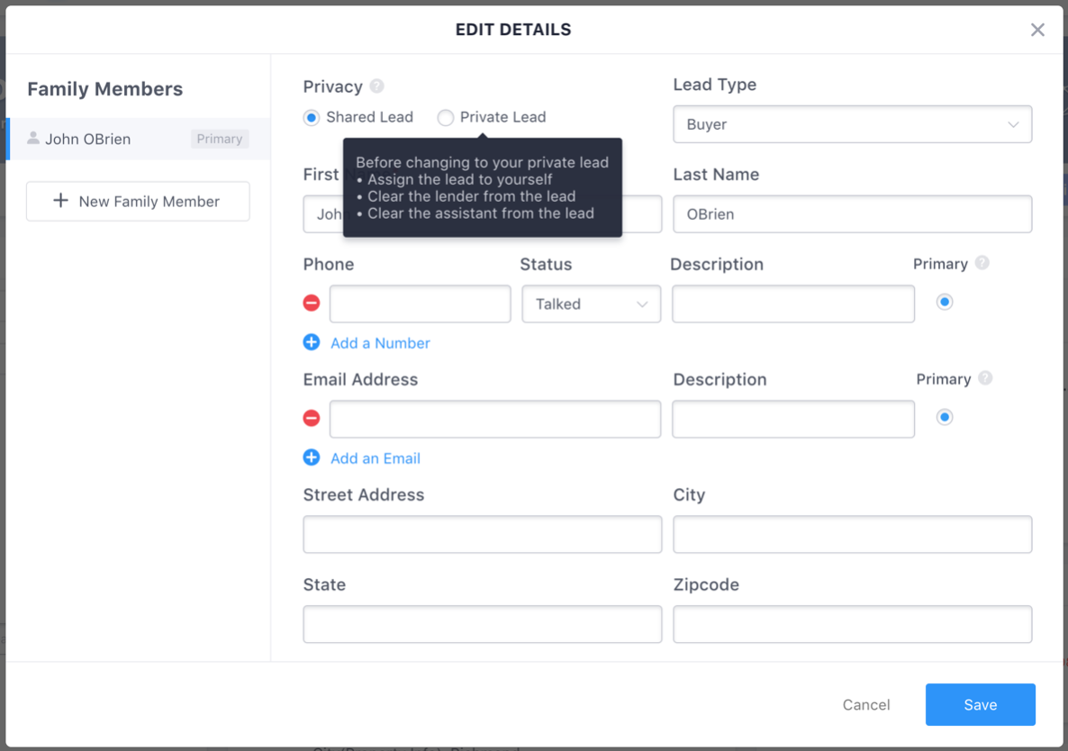The image size is (1068, 751).
Task: Click the Family Members heading
Action: pos(104,88)
